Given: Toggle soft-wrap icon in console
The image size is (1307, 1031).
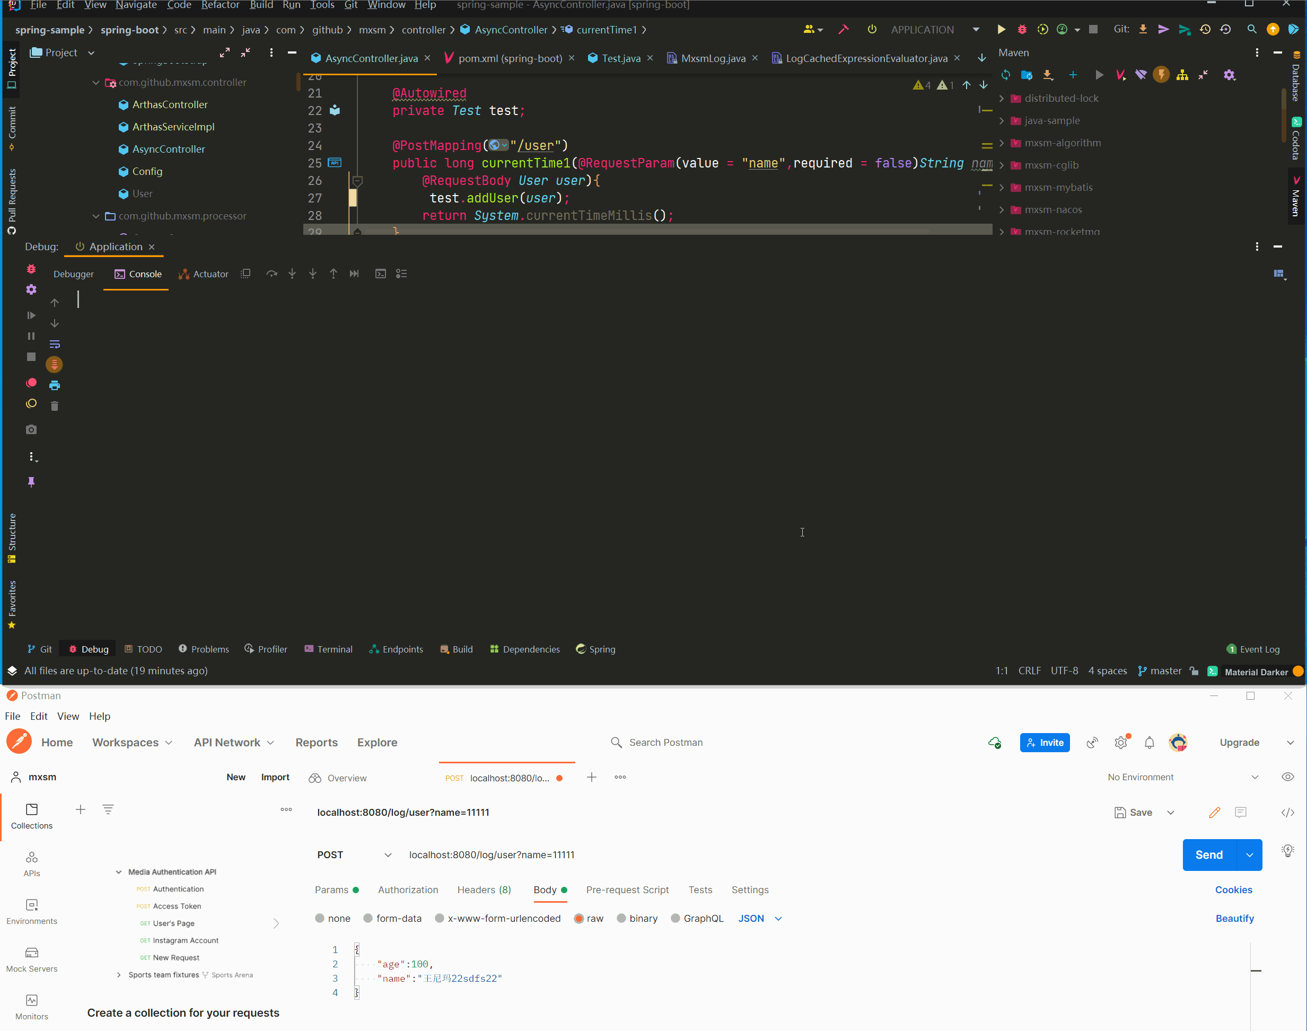Looking at the screenshot, I should point(54,344).
